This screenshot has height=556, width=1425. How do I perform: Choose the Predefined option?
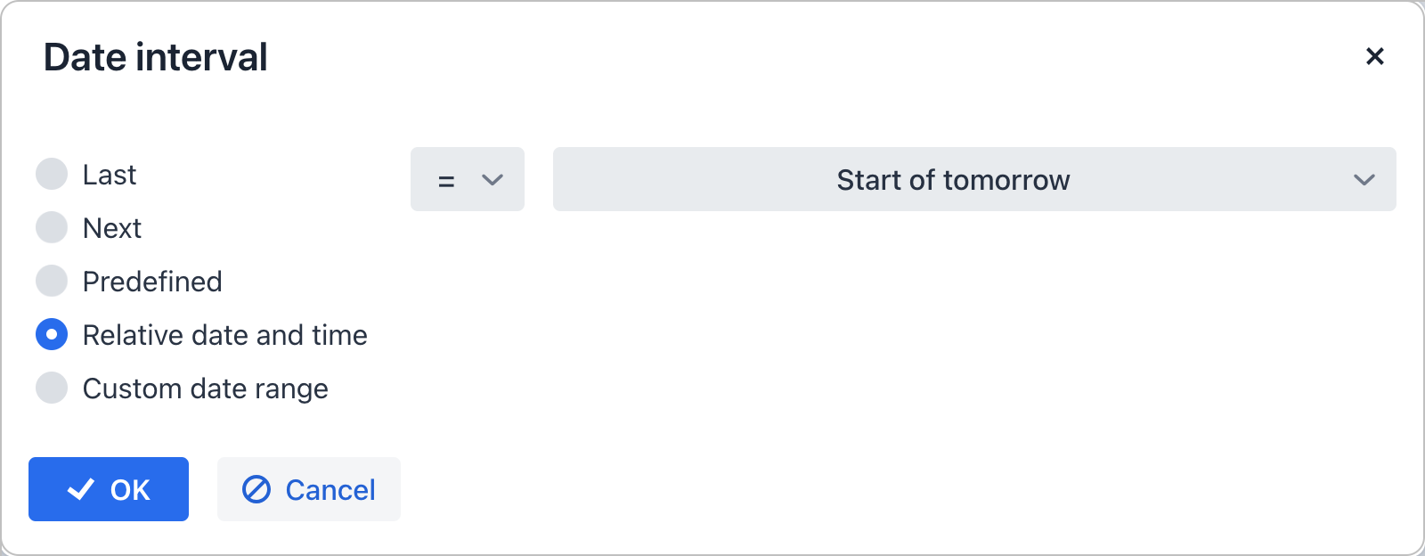point(52,281)
